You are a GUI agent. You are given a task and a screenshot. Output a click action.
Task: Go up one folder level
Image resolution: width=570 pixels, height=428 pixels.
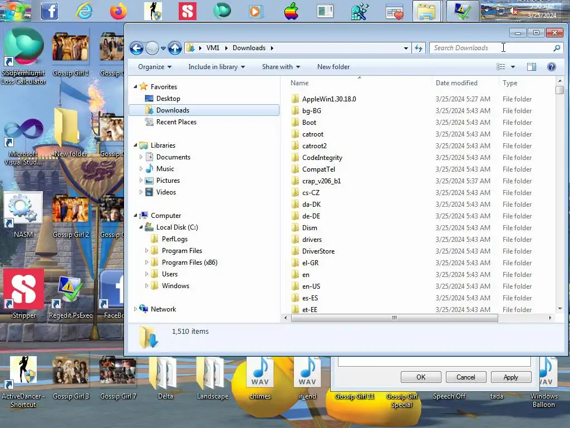175,48
